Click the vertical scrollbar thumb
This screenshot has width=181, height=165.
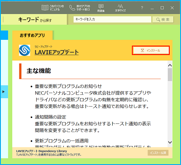click(170, 75)
